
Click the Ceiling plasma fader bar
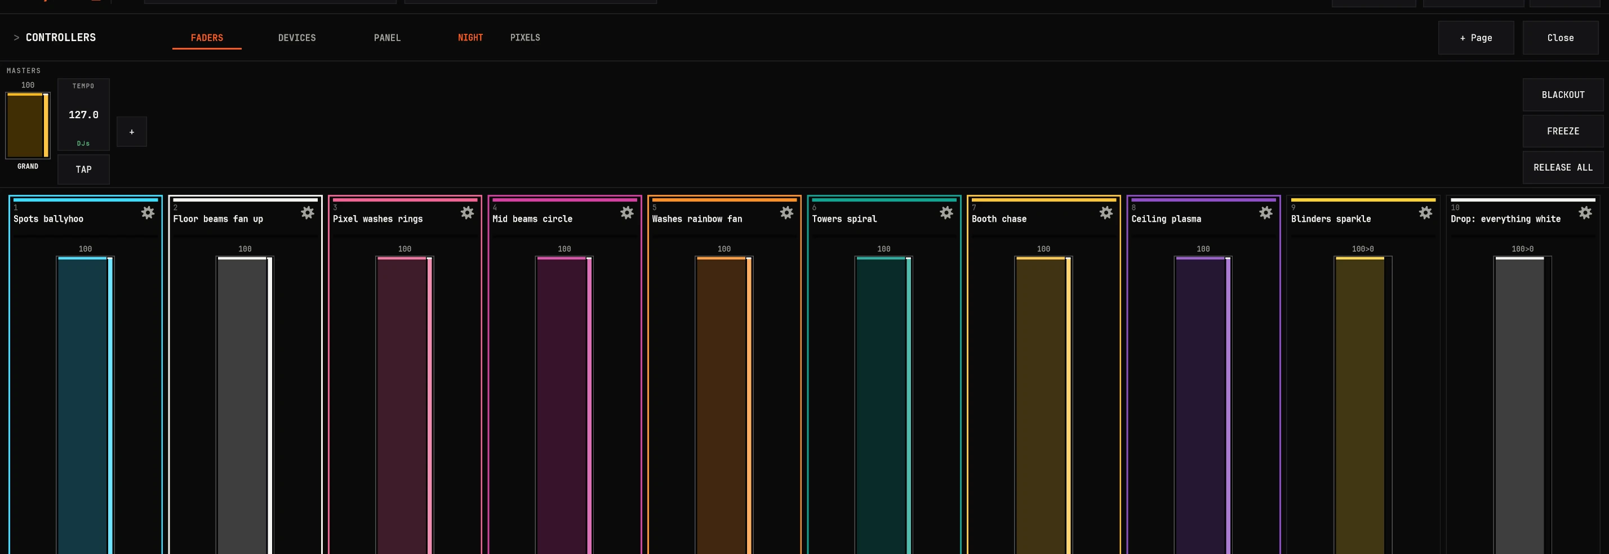(x=1203, y=405)
